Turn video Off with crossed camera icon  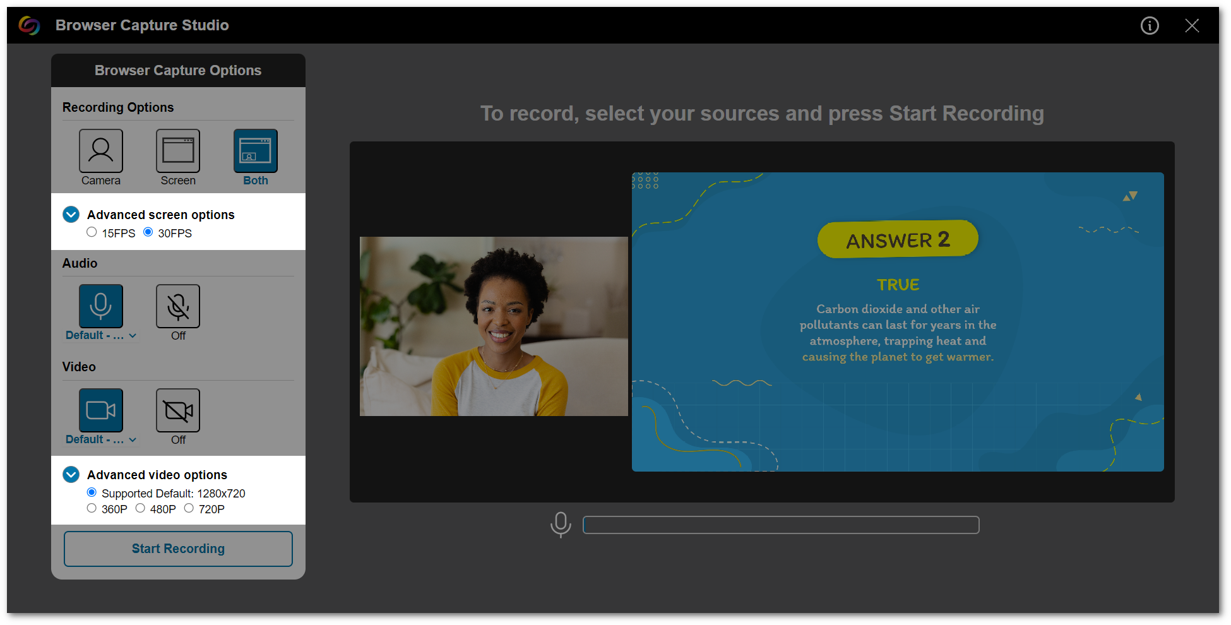tap(177, 410)
